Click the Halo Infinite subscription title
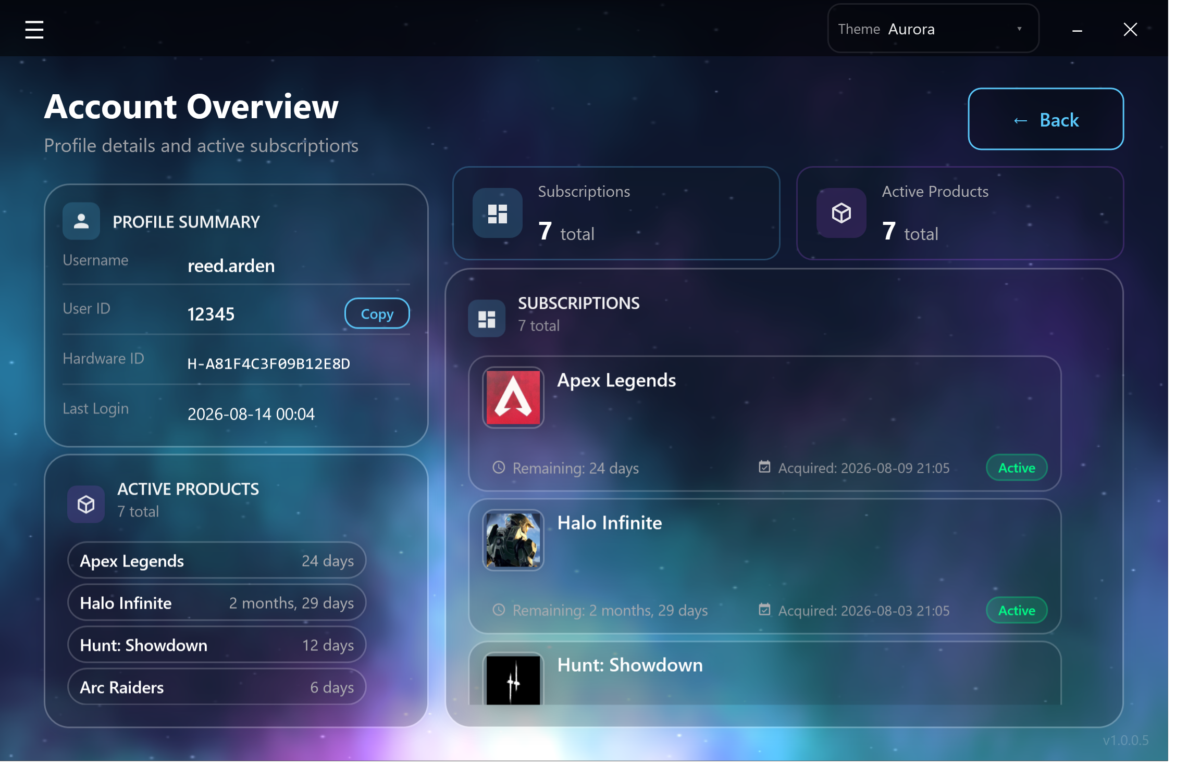1188x781 pixels. click(x=610, y=523)
